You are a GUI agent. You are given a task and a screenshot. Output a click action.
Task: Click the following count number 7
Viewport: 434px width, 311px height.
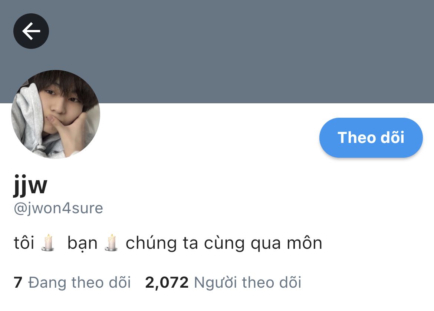pos(18,282)
